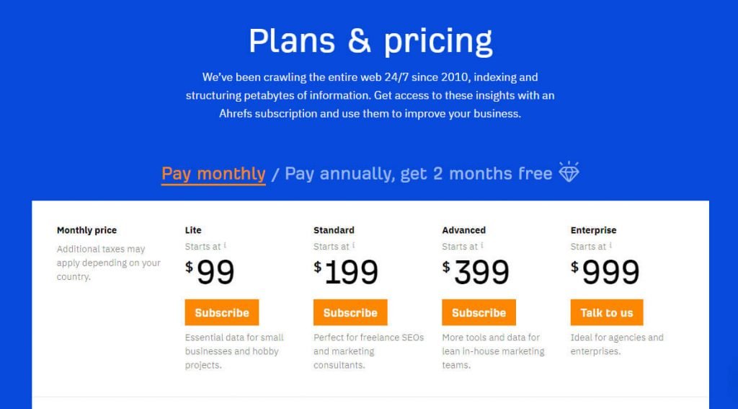
Task: Click the diamond icon beside annual offer
Action: tap(569, 172)
